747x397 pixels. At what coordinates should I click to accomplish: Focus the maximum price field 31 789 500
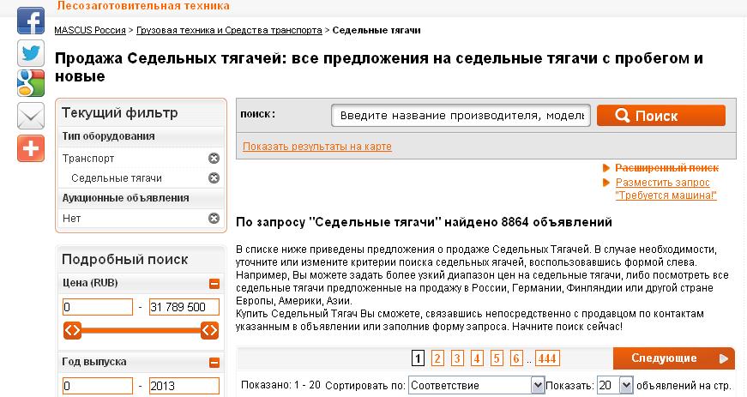pos(184,307)
